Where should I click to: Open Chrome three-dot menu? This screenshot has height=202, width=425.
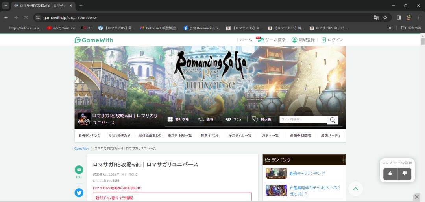(x=419, y=17)
